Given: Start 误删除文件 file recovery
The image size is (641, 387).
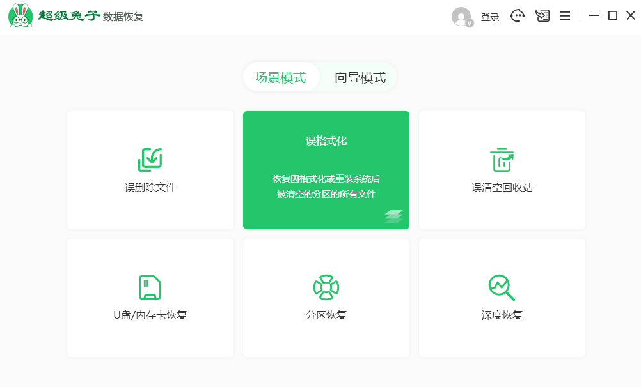Looking at the screenshot, I should (x=150, y=169).
